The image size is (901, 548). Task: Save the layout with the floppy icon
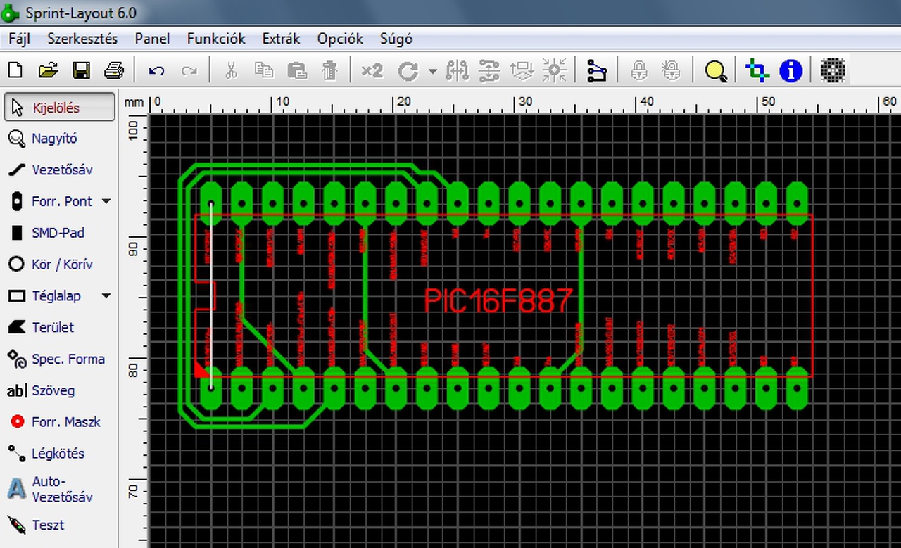tap(81, 70)
